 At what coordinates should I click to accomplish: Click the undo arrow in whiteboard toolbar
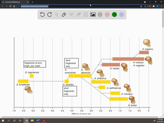(42, 15)
